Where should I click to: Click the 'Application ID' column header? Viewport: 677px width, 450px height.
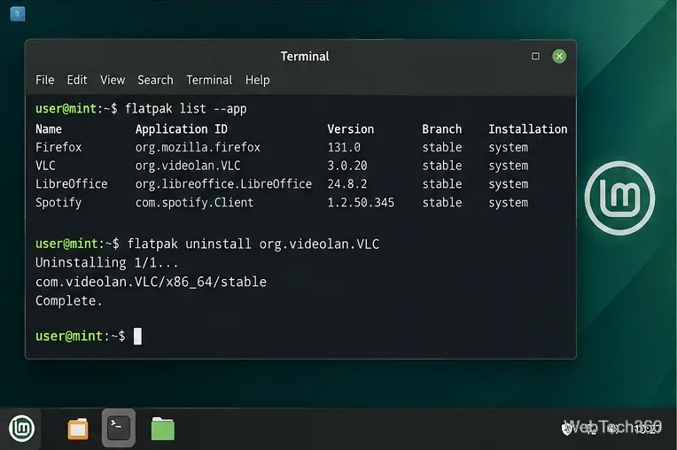pos(182,129)
